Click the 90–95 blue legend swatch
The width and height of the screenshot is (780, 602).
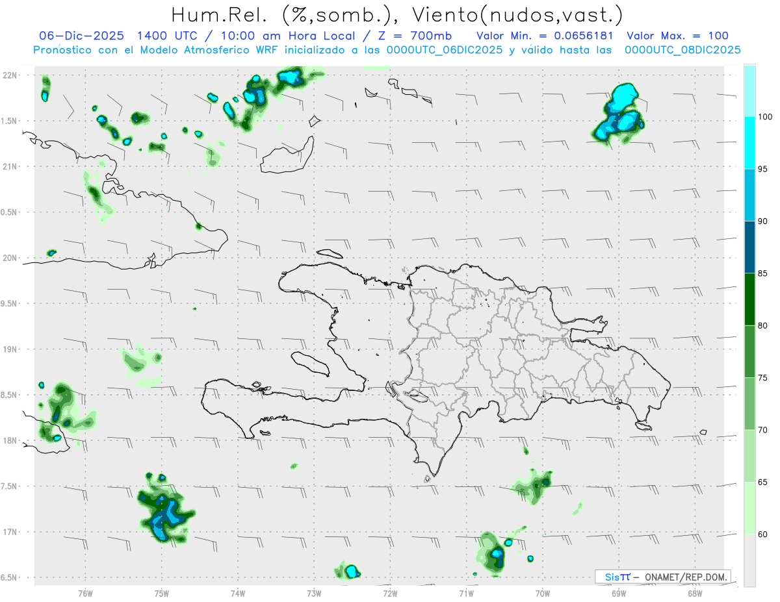pos(749,195)
